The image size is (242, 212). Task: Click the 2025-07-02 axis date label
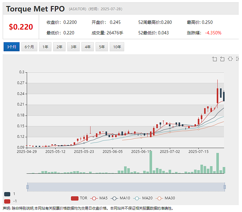click(170, 152)
